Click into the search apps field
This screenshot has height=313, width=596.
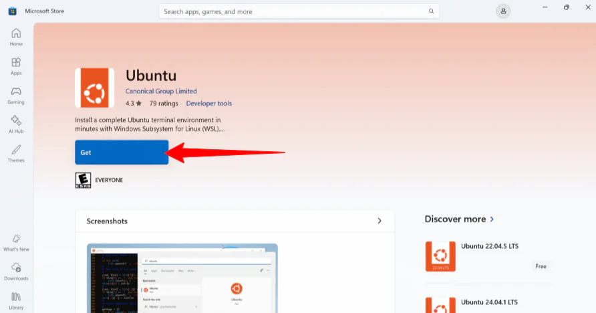tap(299, 11)
